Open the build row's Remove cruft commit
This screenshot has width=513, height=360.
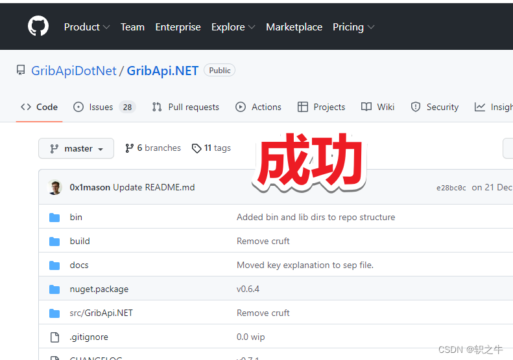tap(263, 241)
